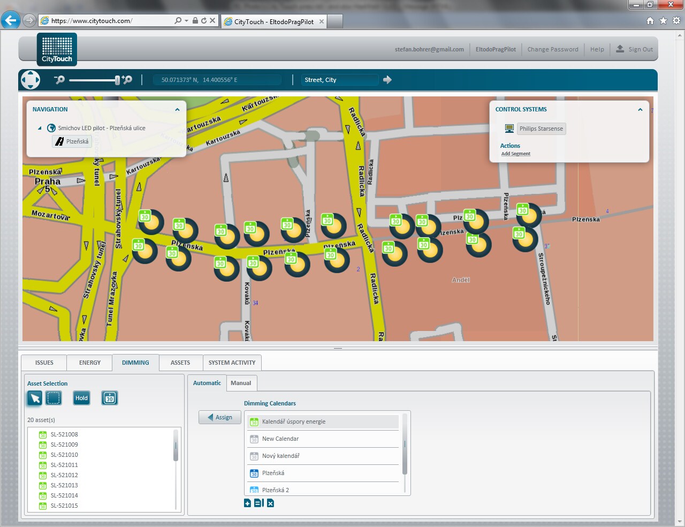Click the address search go arrow
685x527 pixels.
click(387, 80)
